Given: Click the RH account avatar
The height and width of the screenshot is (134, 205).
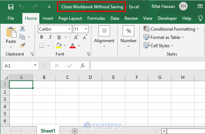Looking at the screenshot, I should coord(183,6).
